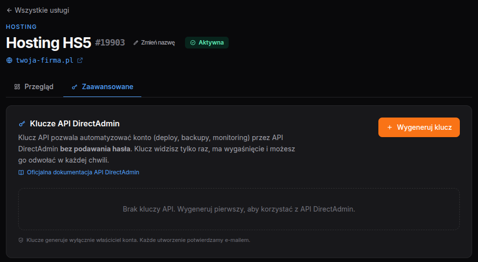Click the book icon beside Oficjalna dokumentacja
Image resolution: width=478 pixels, height=262 pixels.
coord(21,172)
